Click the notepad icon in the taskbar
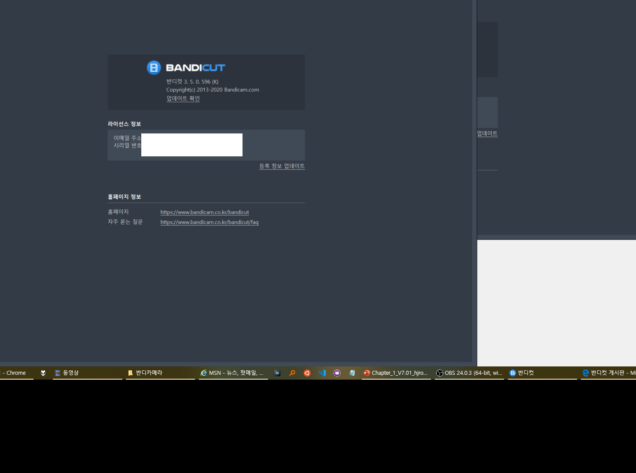This screenshot has width=636, height=473. (352, 373)
